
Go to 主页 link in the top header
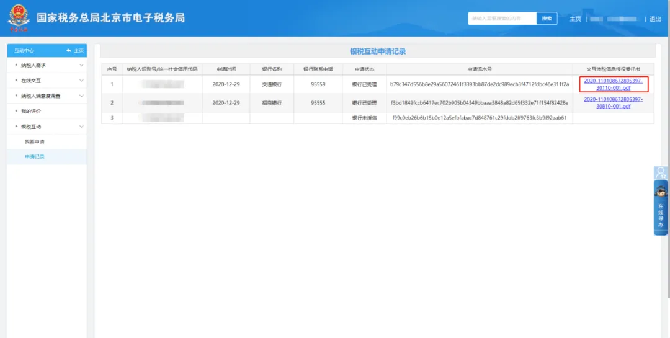575,19
